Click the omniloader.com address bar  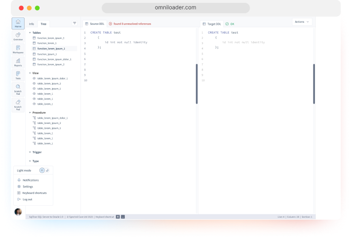(176, 8)
